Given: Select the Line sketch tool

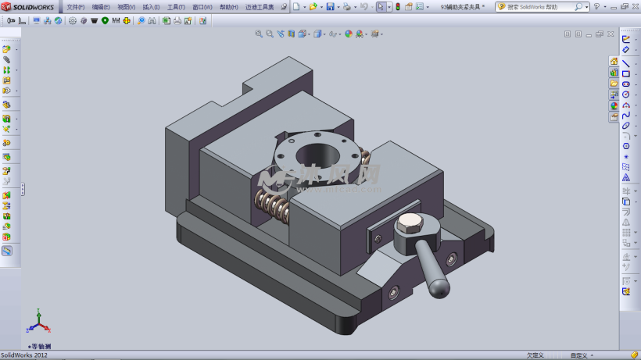Looking at the screenshot, I should click(x=626, y=62).
